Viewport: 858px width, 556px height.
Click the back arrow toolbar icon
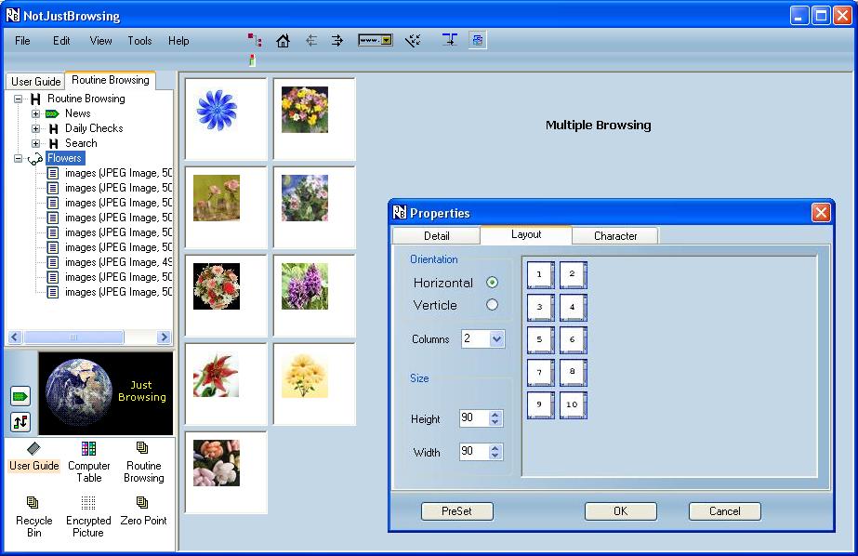point(311,41)
